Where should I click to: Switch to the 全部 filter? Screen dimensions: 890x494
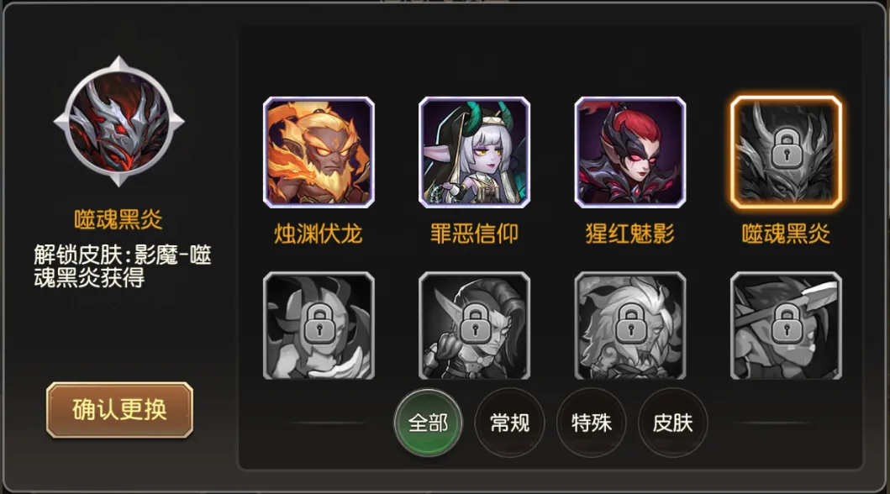click(428, 423)
